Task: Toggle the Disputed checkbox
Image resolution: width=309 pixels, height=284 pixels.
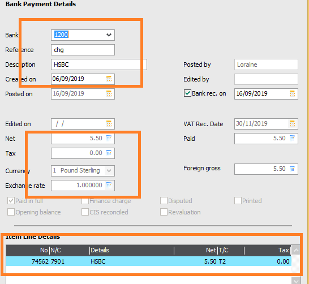Action: (164, 201)
